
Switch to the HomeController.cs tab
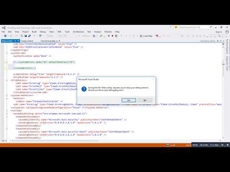[50, 41]
